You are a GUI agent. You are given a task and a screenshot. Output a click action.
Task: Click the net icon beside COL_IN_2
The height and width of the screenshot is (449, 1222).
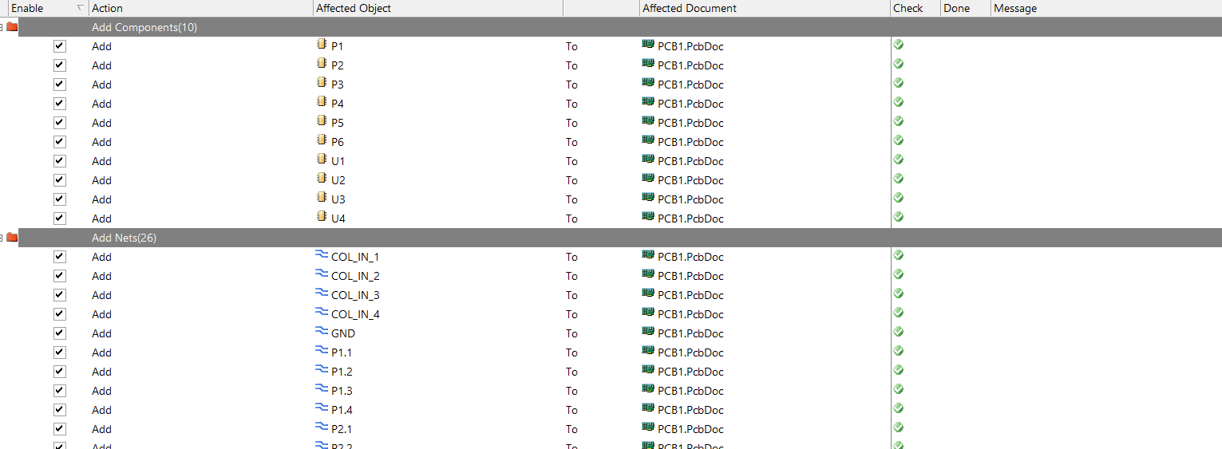[322, 275]
